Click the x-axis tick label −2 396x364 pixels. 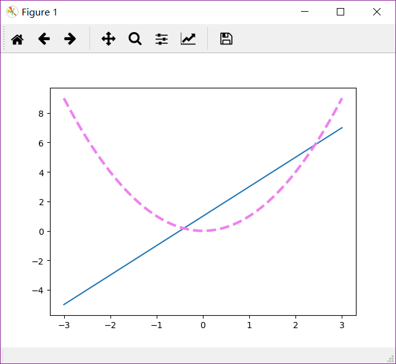(x=110, y=325)
